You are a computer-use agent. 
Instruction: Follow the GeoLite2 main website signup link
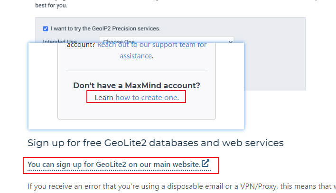click(113, 165)
